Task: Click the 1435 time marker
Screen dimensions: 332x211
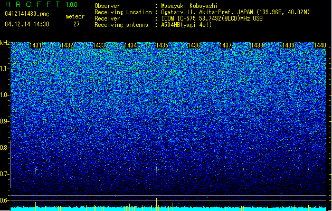Action: tap(162, 45)
